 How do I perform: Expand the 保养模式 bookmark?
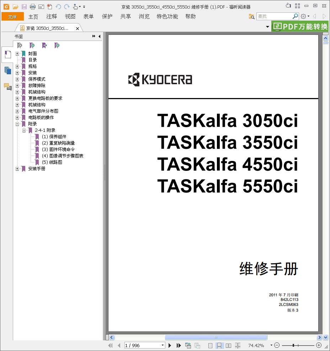[17, 79]
